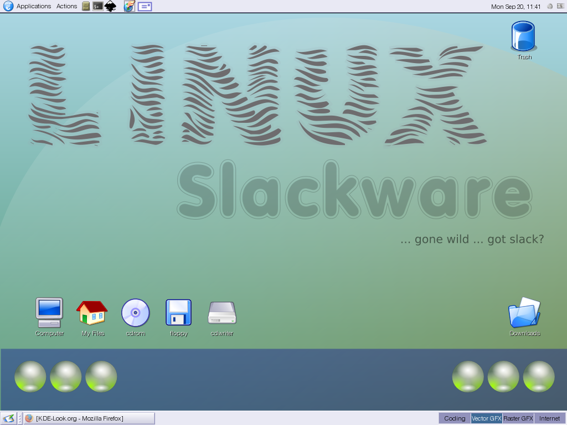Switch to the Vector GFX workspace

click(x=486, y=418)
